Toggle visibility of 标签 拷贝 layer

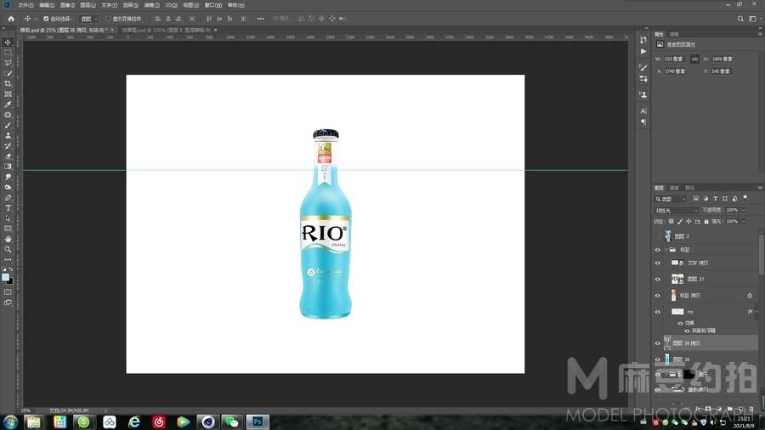tap(657, 296)
